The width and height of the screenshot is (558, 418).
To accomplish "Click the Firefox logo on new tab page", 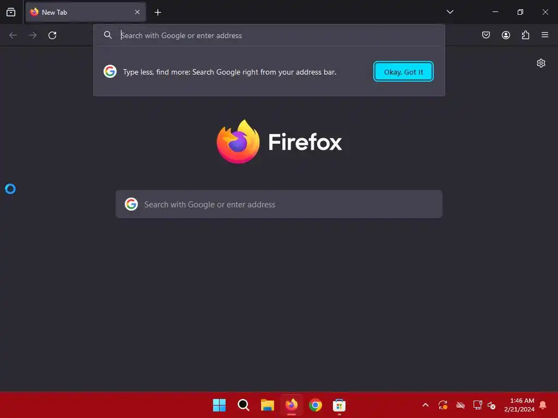I will point(279,142).
